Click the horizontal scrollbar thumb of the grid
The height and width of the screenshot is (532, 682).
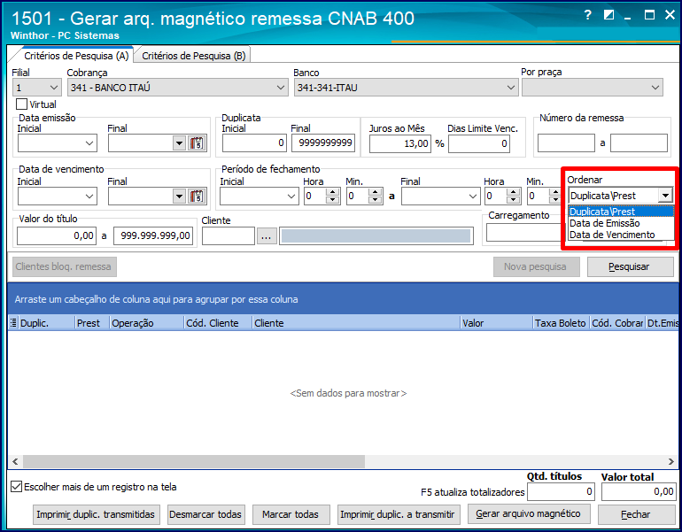(x=194, y=461)
